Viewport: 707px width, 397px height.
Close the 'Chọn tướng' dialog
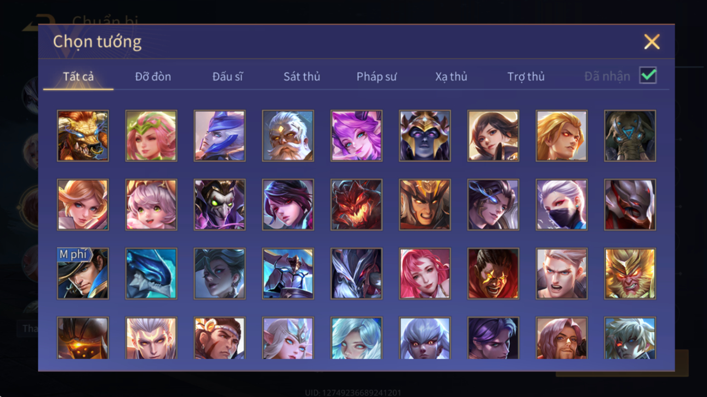coord(652,42)
